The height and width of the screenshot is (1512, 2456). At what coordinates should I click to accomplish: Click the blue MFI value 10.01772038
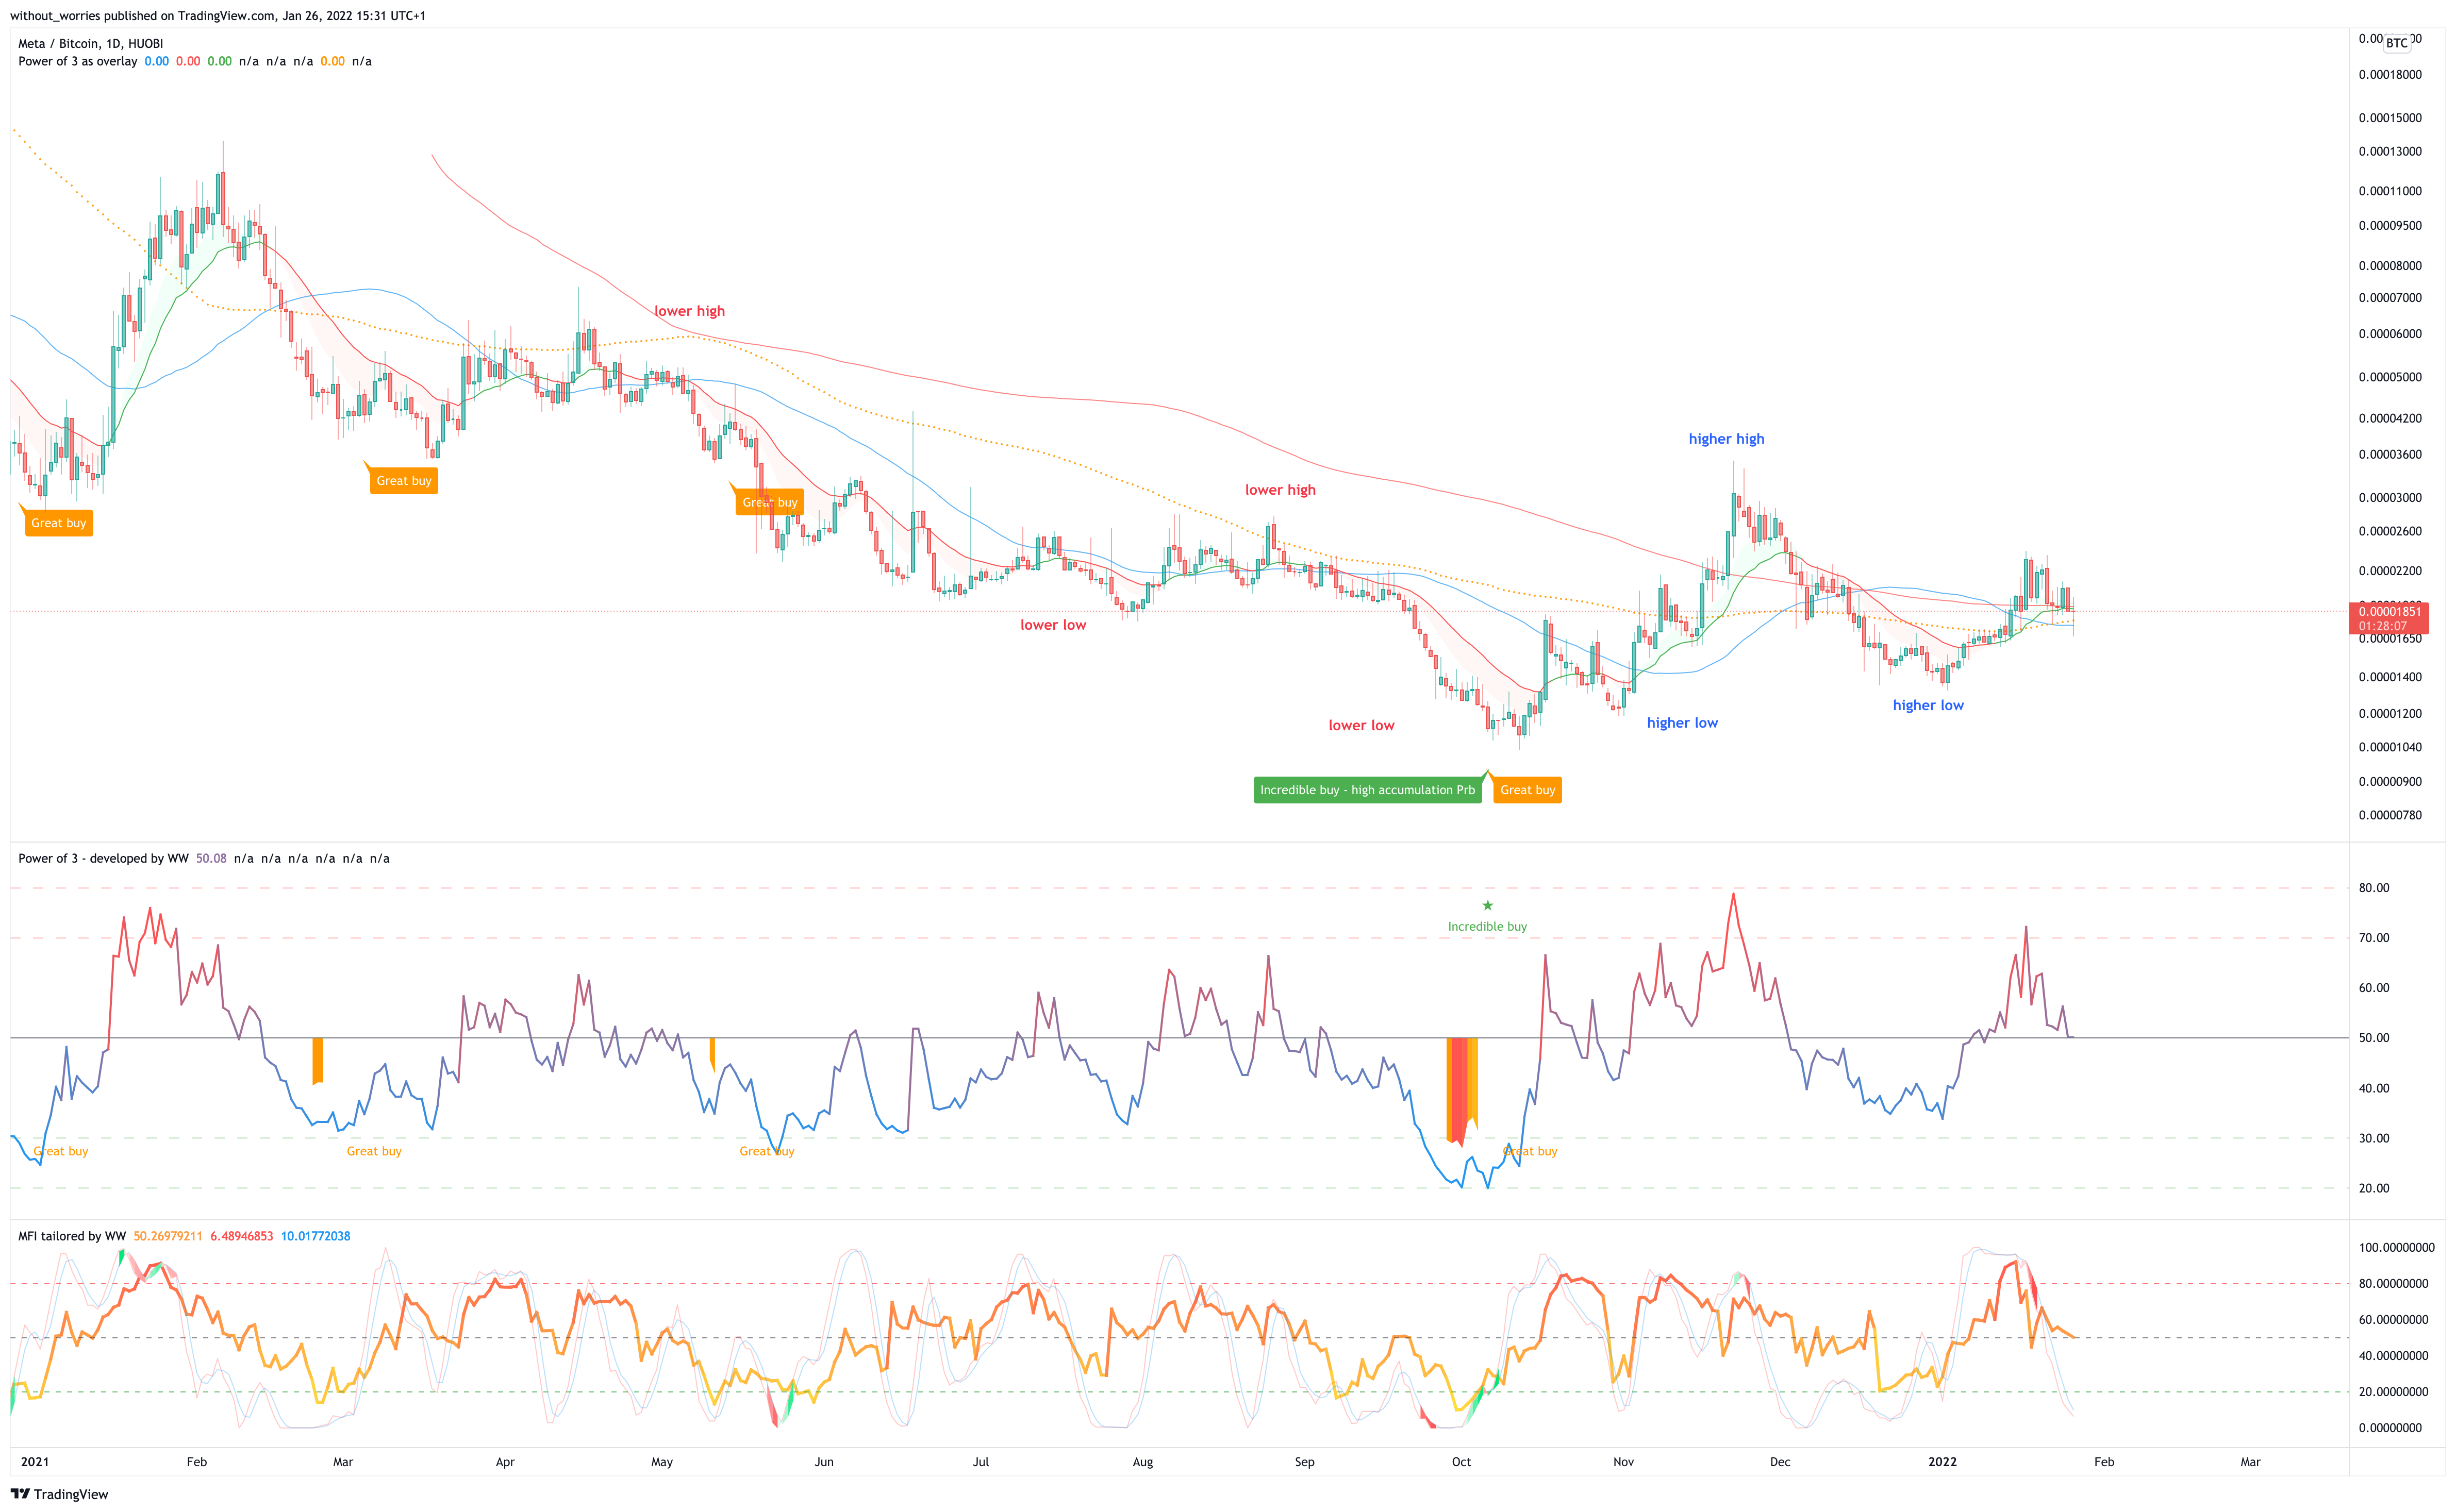[315, 1237]
